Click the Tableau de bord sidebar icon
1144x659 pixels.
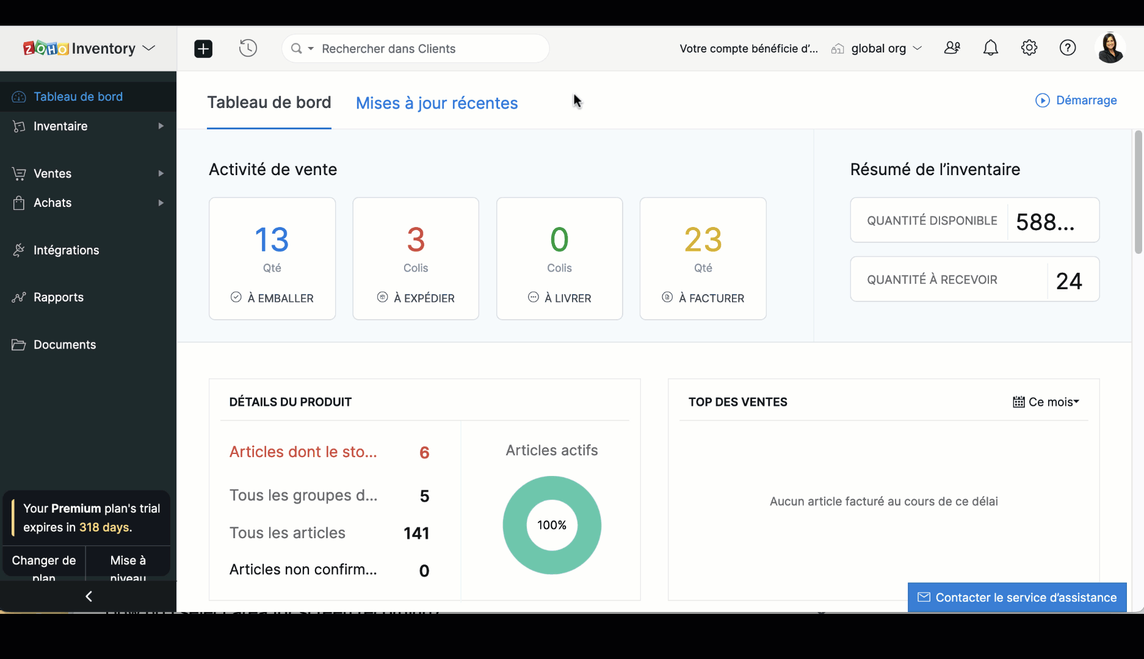[x=19, y=97]
